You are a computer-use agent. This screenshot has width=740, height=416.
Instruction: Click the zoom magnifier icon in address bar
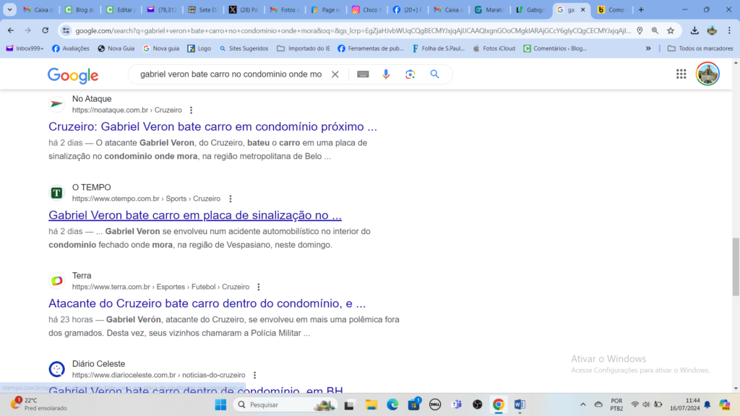pyautogui.click(x=655, y=30)
